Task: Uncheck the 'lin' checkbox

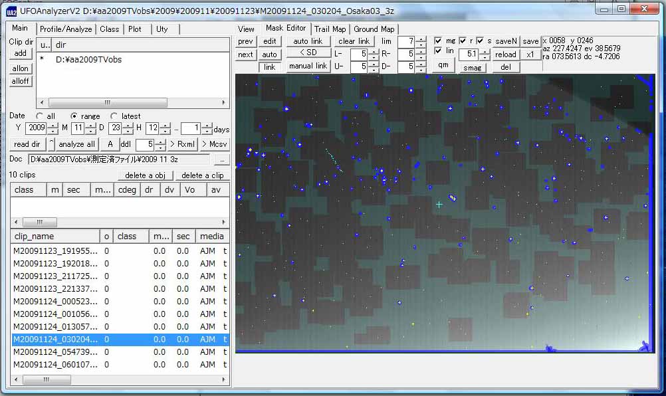Action: [x=438, y=51]
